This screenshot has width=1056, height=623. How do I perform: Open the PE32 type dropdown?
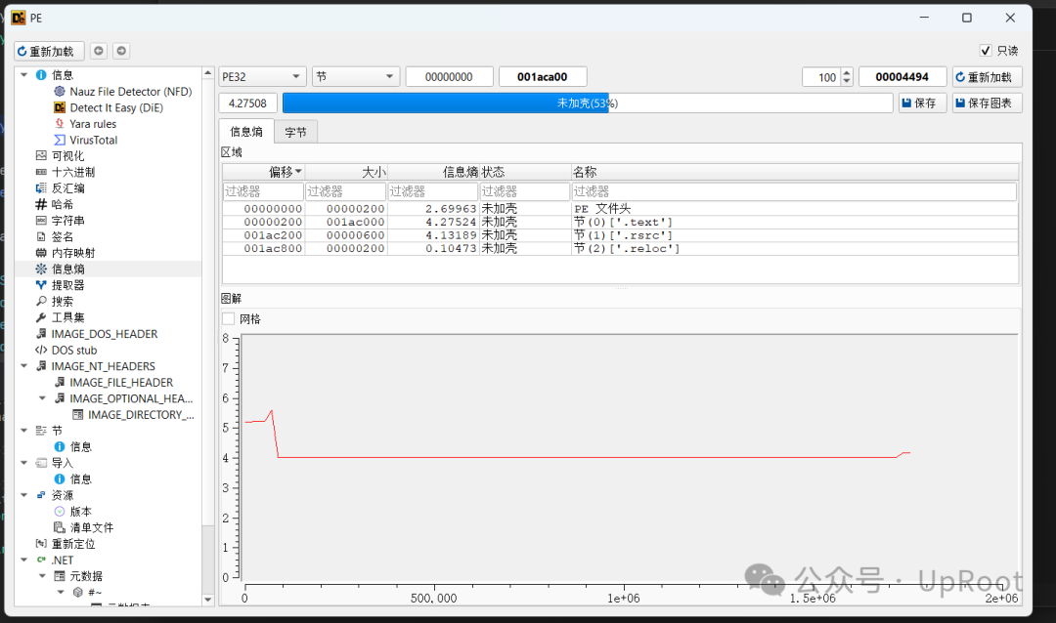[263, 77]
